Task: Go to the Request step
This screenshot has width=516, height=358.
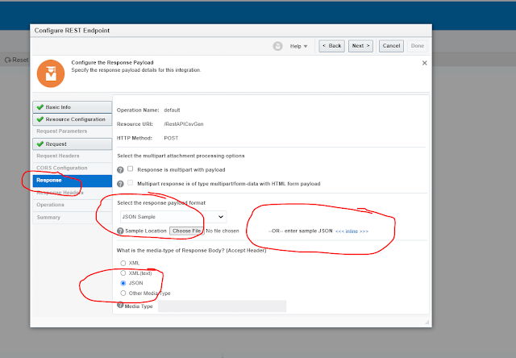Action: point(72,144)
